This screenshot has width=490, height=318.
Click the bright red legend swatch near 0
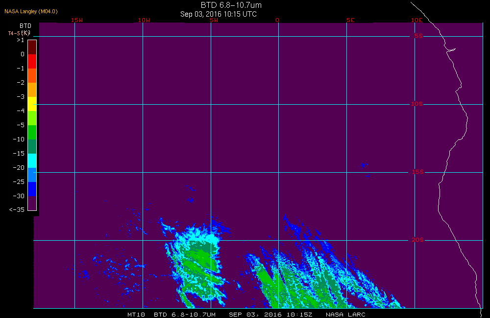(32, 62)
